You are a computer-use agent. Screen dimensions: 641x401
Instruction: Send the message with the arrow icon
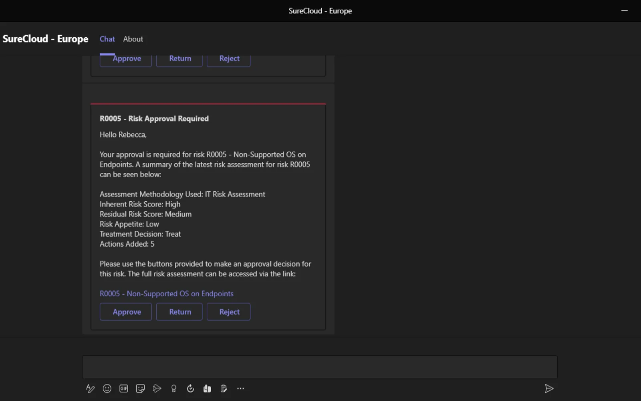[549, 389]
